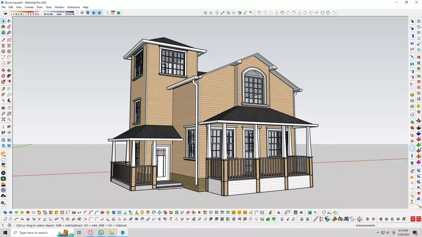Open the Help menu

85,7
